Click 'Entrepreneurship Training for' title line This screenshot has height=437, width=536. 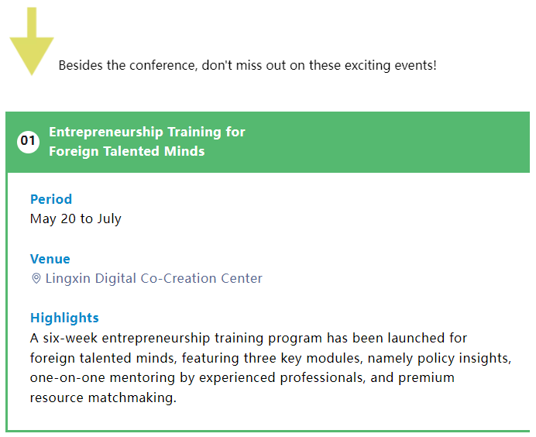point(147,132)
